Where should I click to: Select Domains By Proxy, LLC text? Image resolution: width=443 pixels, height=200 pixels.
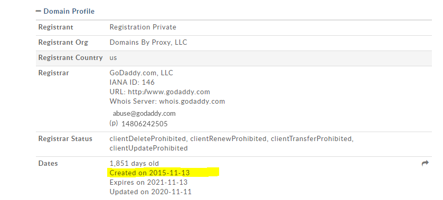(x=148, y=42)
